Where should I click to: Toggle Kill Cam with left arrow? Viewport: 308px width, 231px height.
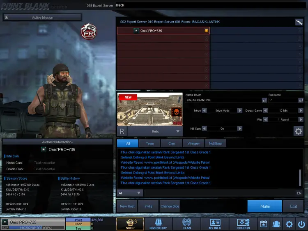click(204, 128)
